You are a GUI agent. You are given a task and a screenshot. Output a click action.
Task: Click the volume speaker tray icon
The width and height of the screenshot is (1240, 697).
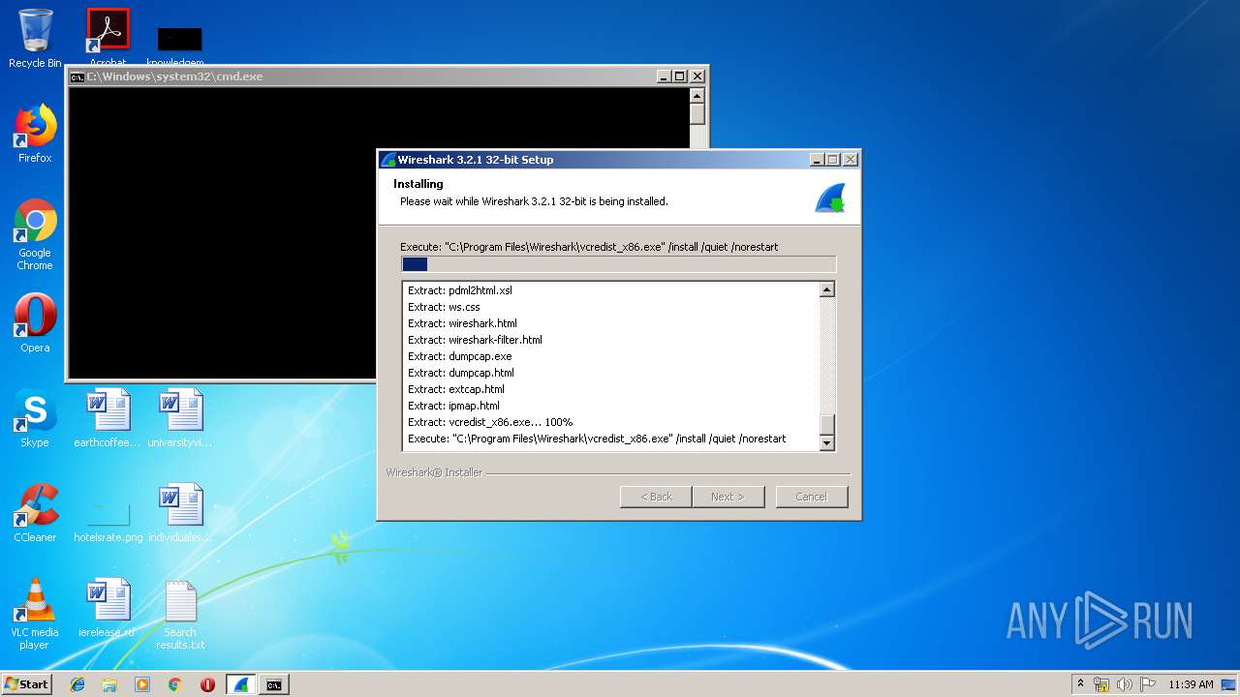pos(1125,684)
